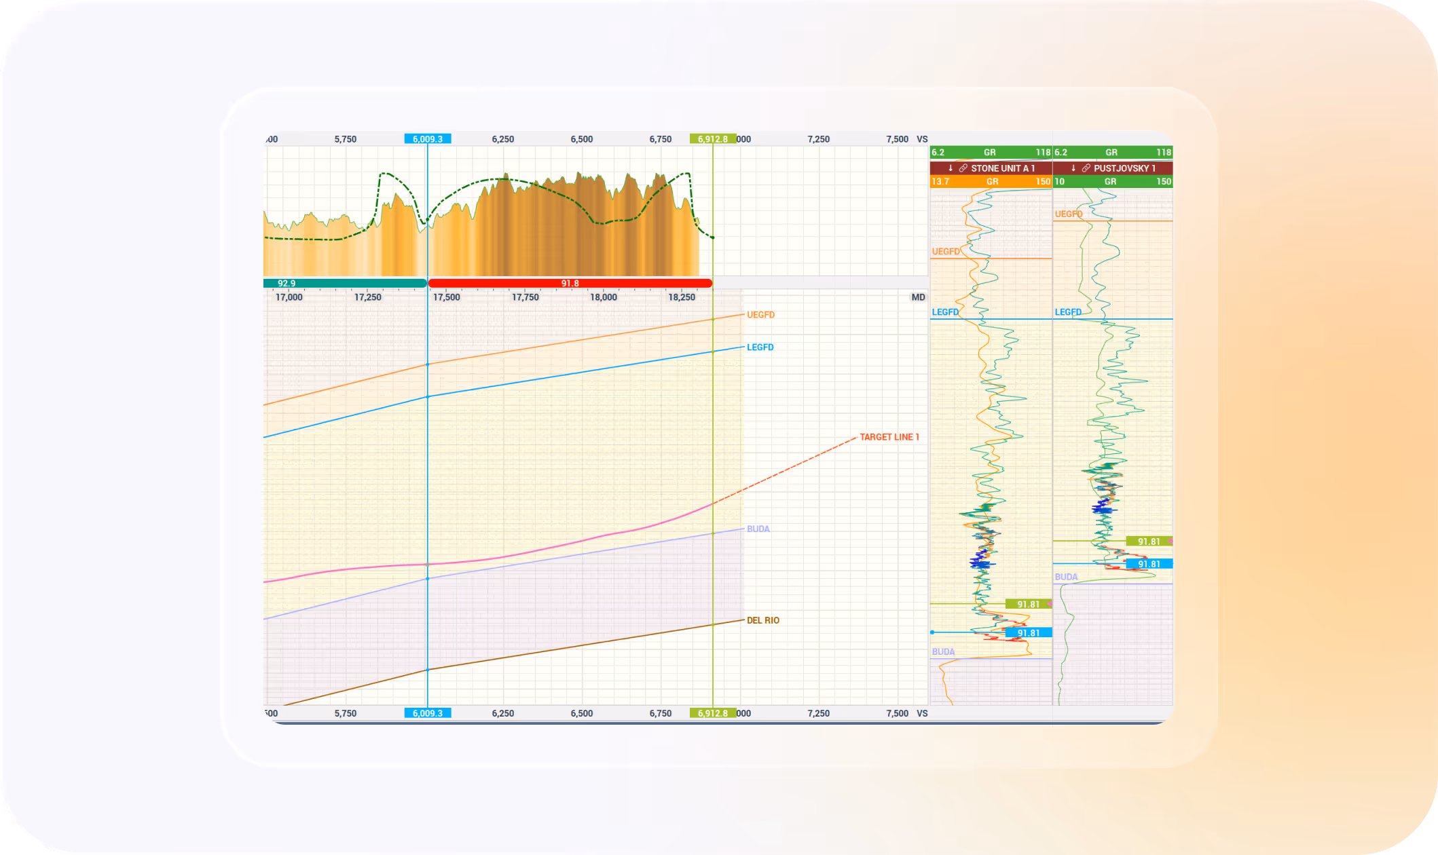Click down arrow icon beside PUSTJOVSKY 1
The height and width of the screenshot is (855, 1438).
[x=1073, y=168]
